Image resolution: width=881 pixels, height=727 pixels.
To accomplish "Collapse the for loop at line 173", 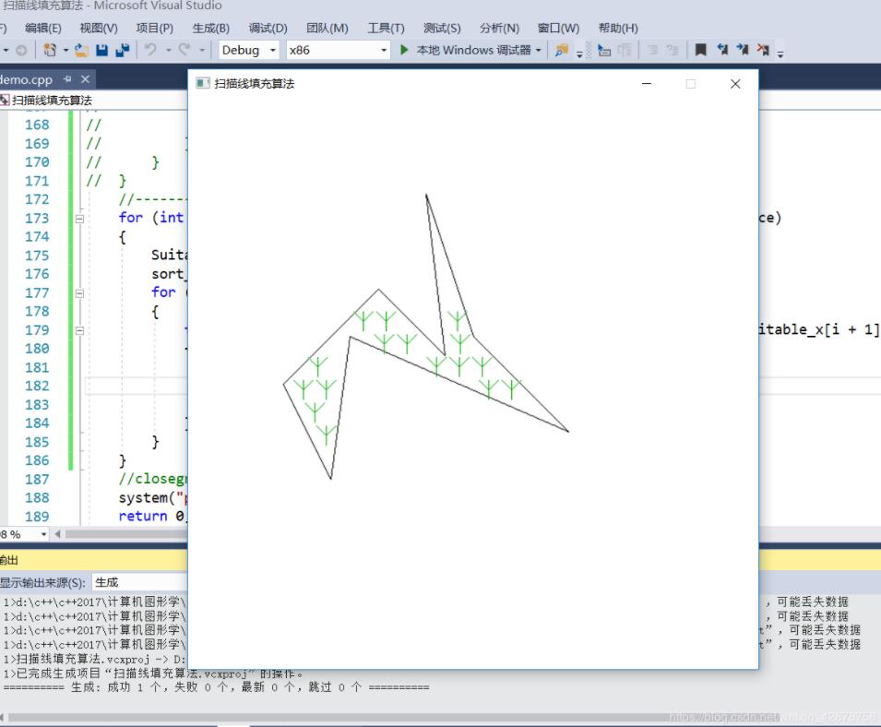I will (x=79, y=219).
